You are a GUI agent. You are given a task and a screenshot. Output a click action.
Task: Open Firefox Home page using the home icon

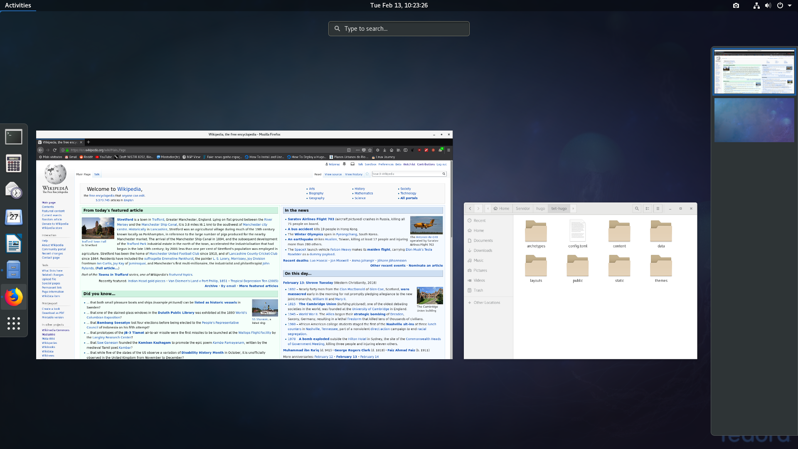click(392, 150)
